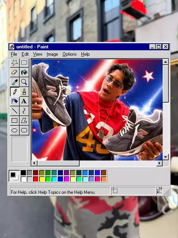Pick the yellow color swatch

tap(42, 179)
